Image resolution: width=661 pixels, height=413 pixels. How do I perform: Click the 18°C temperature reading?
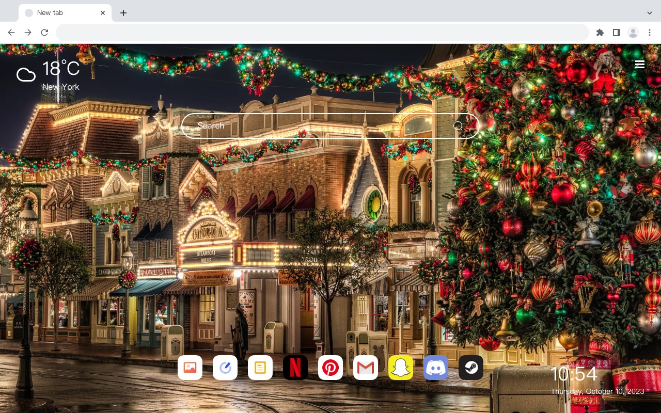61,68
